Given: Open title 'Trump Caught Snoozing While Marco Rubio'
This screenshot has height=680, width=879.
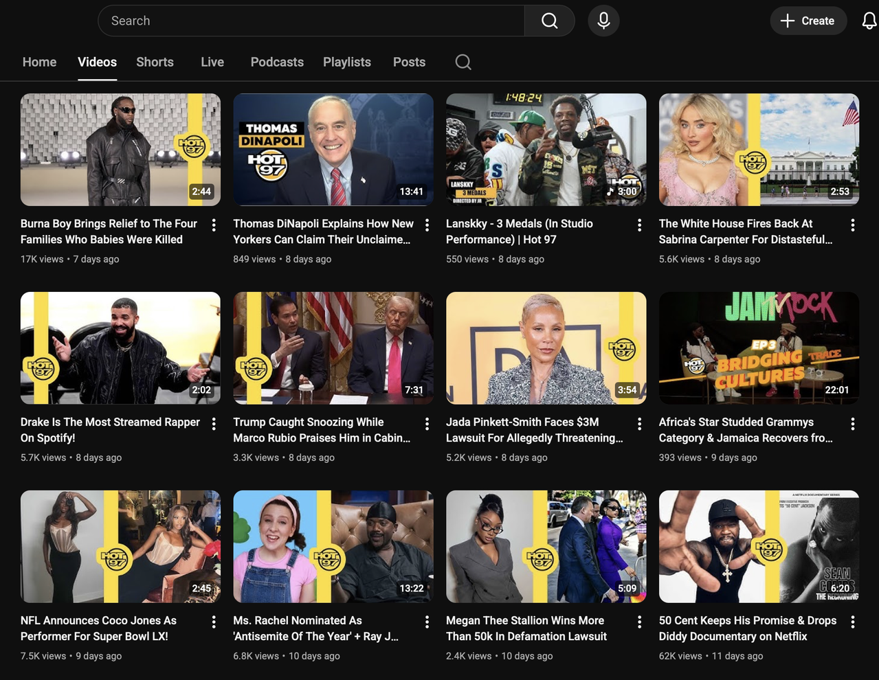Looking at the screenshot, I should point(322,430).
